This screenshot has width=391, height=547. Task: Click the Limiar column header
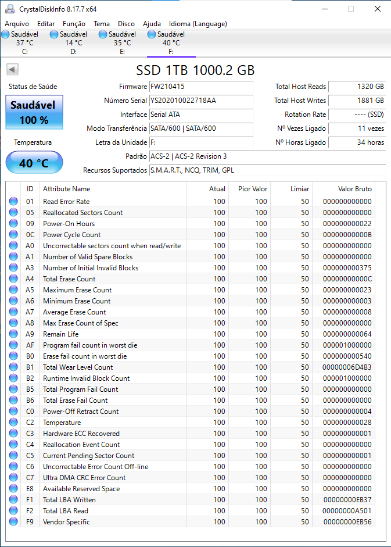(291, 189)
